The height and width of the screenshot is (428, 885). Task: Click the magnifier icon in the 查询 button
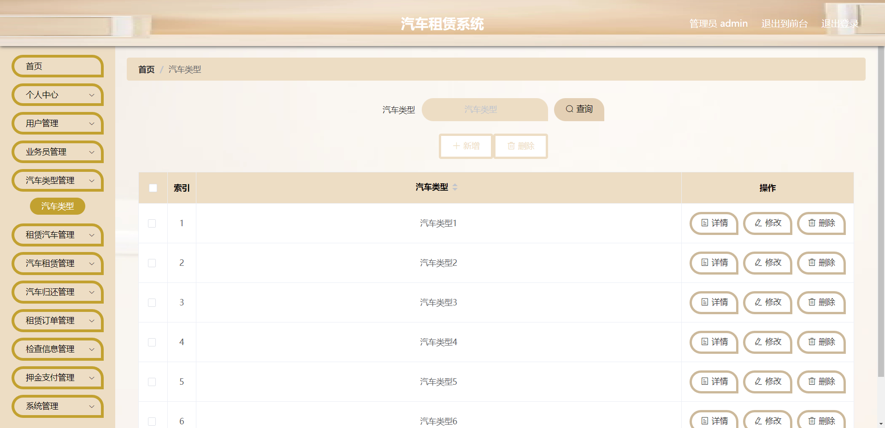click(x=570, y=109)
